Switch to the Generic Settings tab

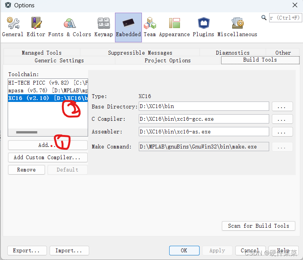pos(59,60)
